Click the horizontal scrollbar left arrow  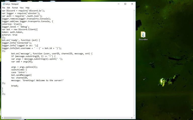tap(3, 117)
